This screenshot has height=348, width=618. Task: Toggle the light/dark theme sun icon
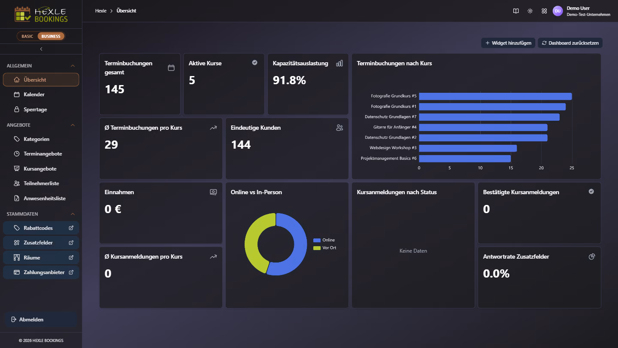tap(530, 11)
